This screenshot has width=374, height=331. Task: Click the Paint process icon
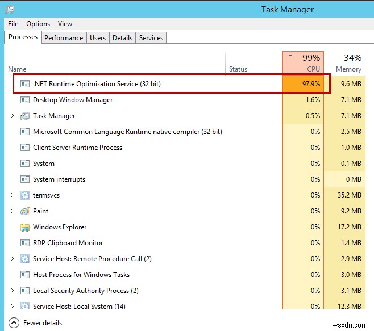(25, 211)
